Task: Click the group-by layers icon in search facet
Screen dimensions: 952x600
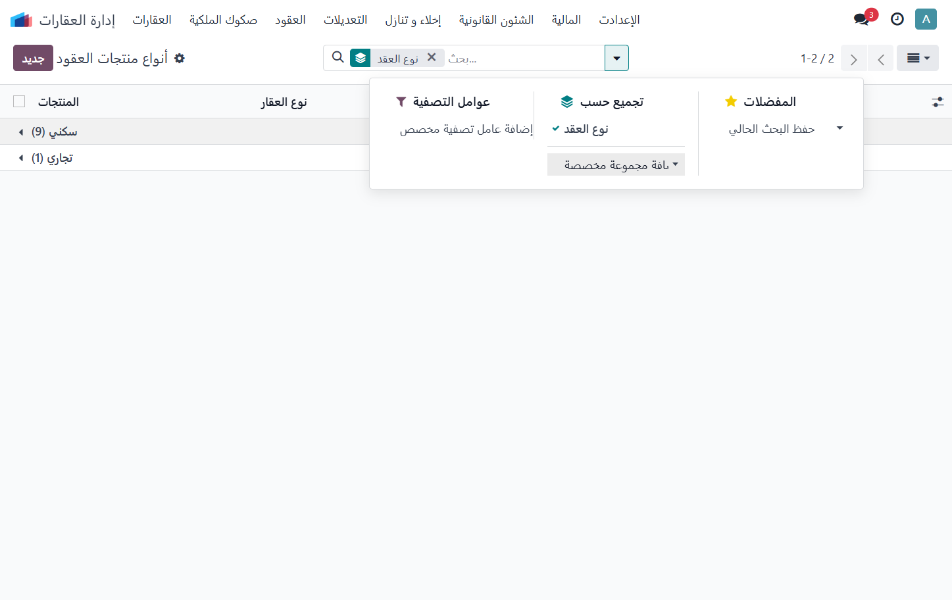Action: click(360, 58)
